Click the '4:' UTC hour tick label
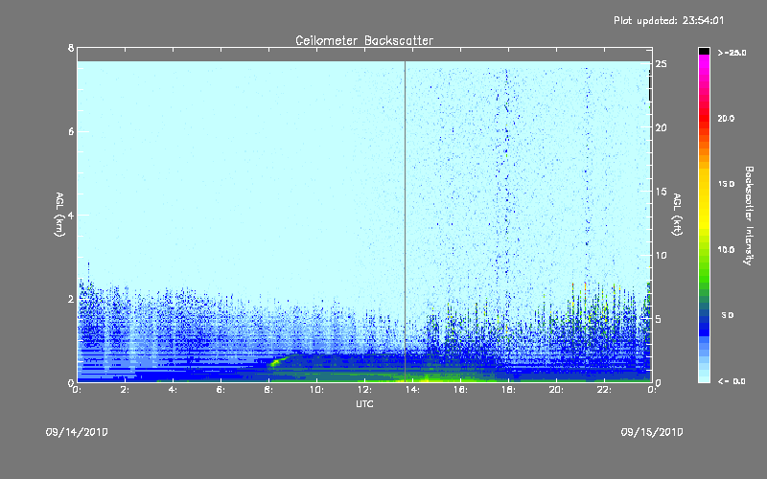767x479 pixels. [x=174, y=390]
